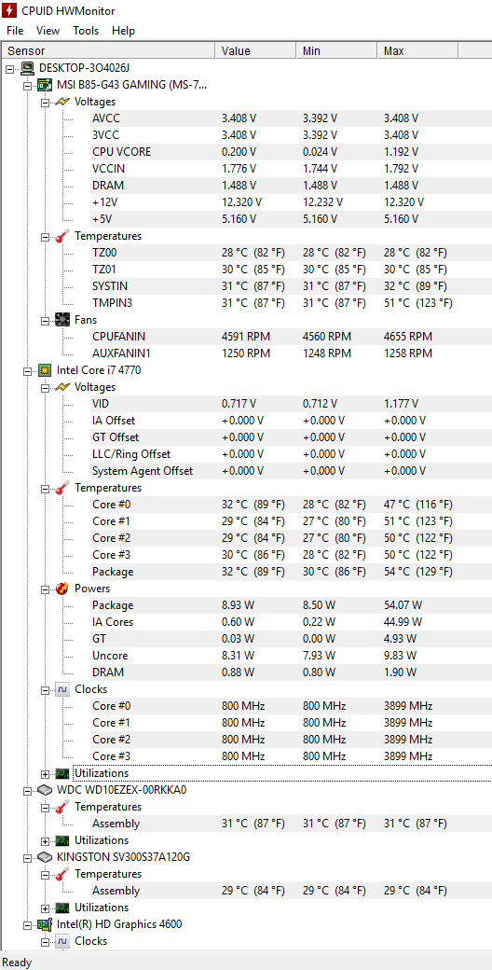Click the Fans section fan icon
The image size is (492, 970).
click(x=61, y=320)
